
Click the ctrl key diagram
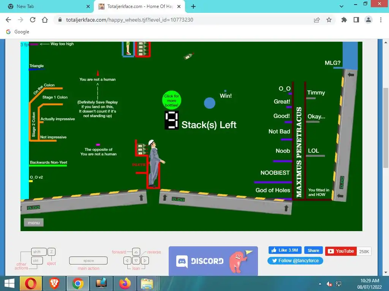point(37,261)
